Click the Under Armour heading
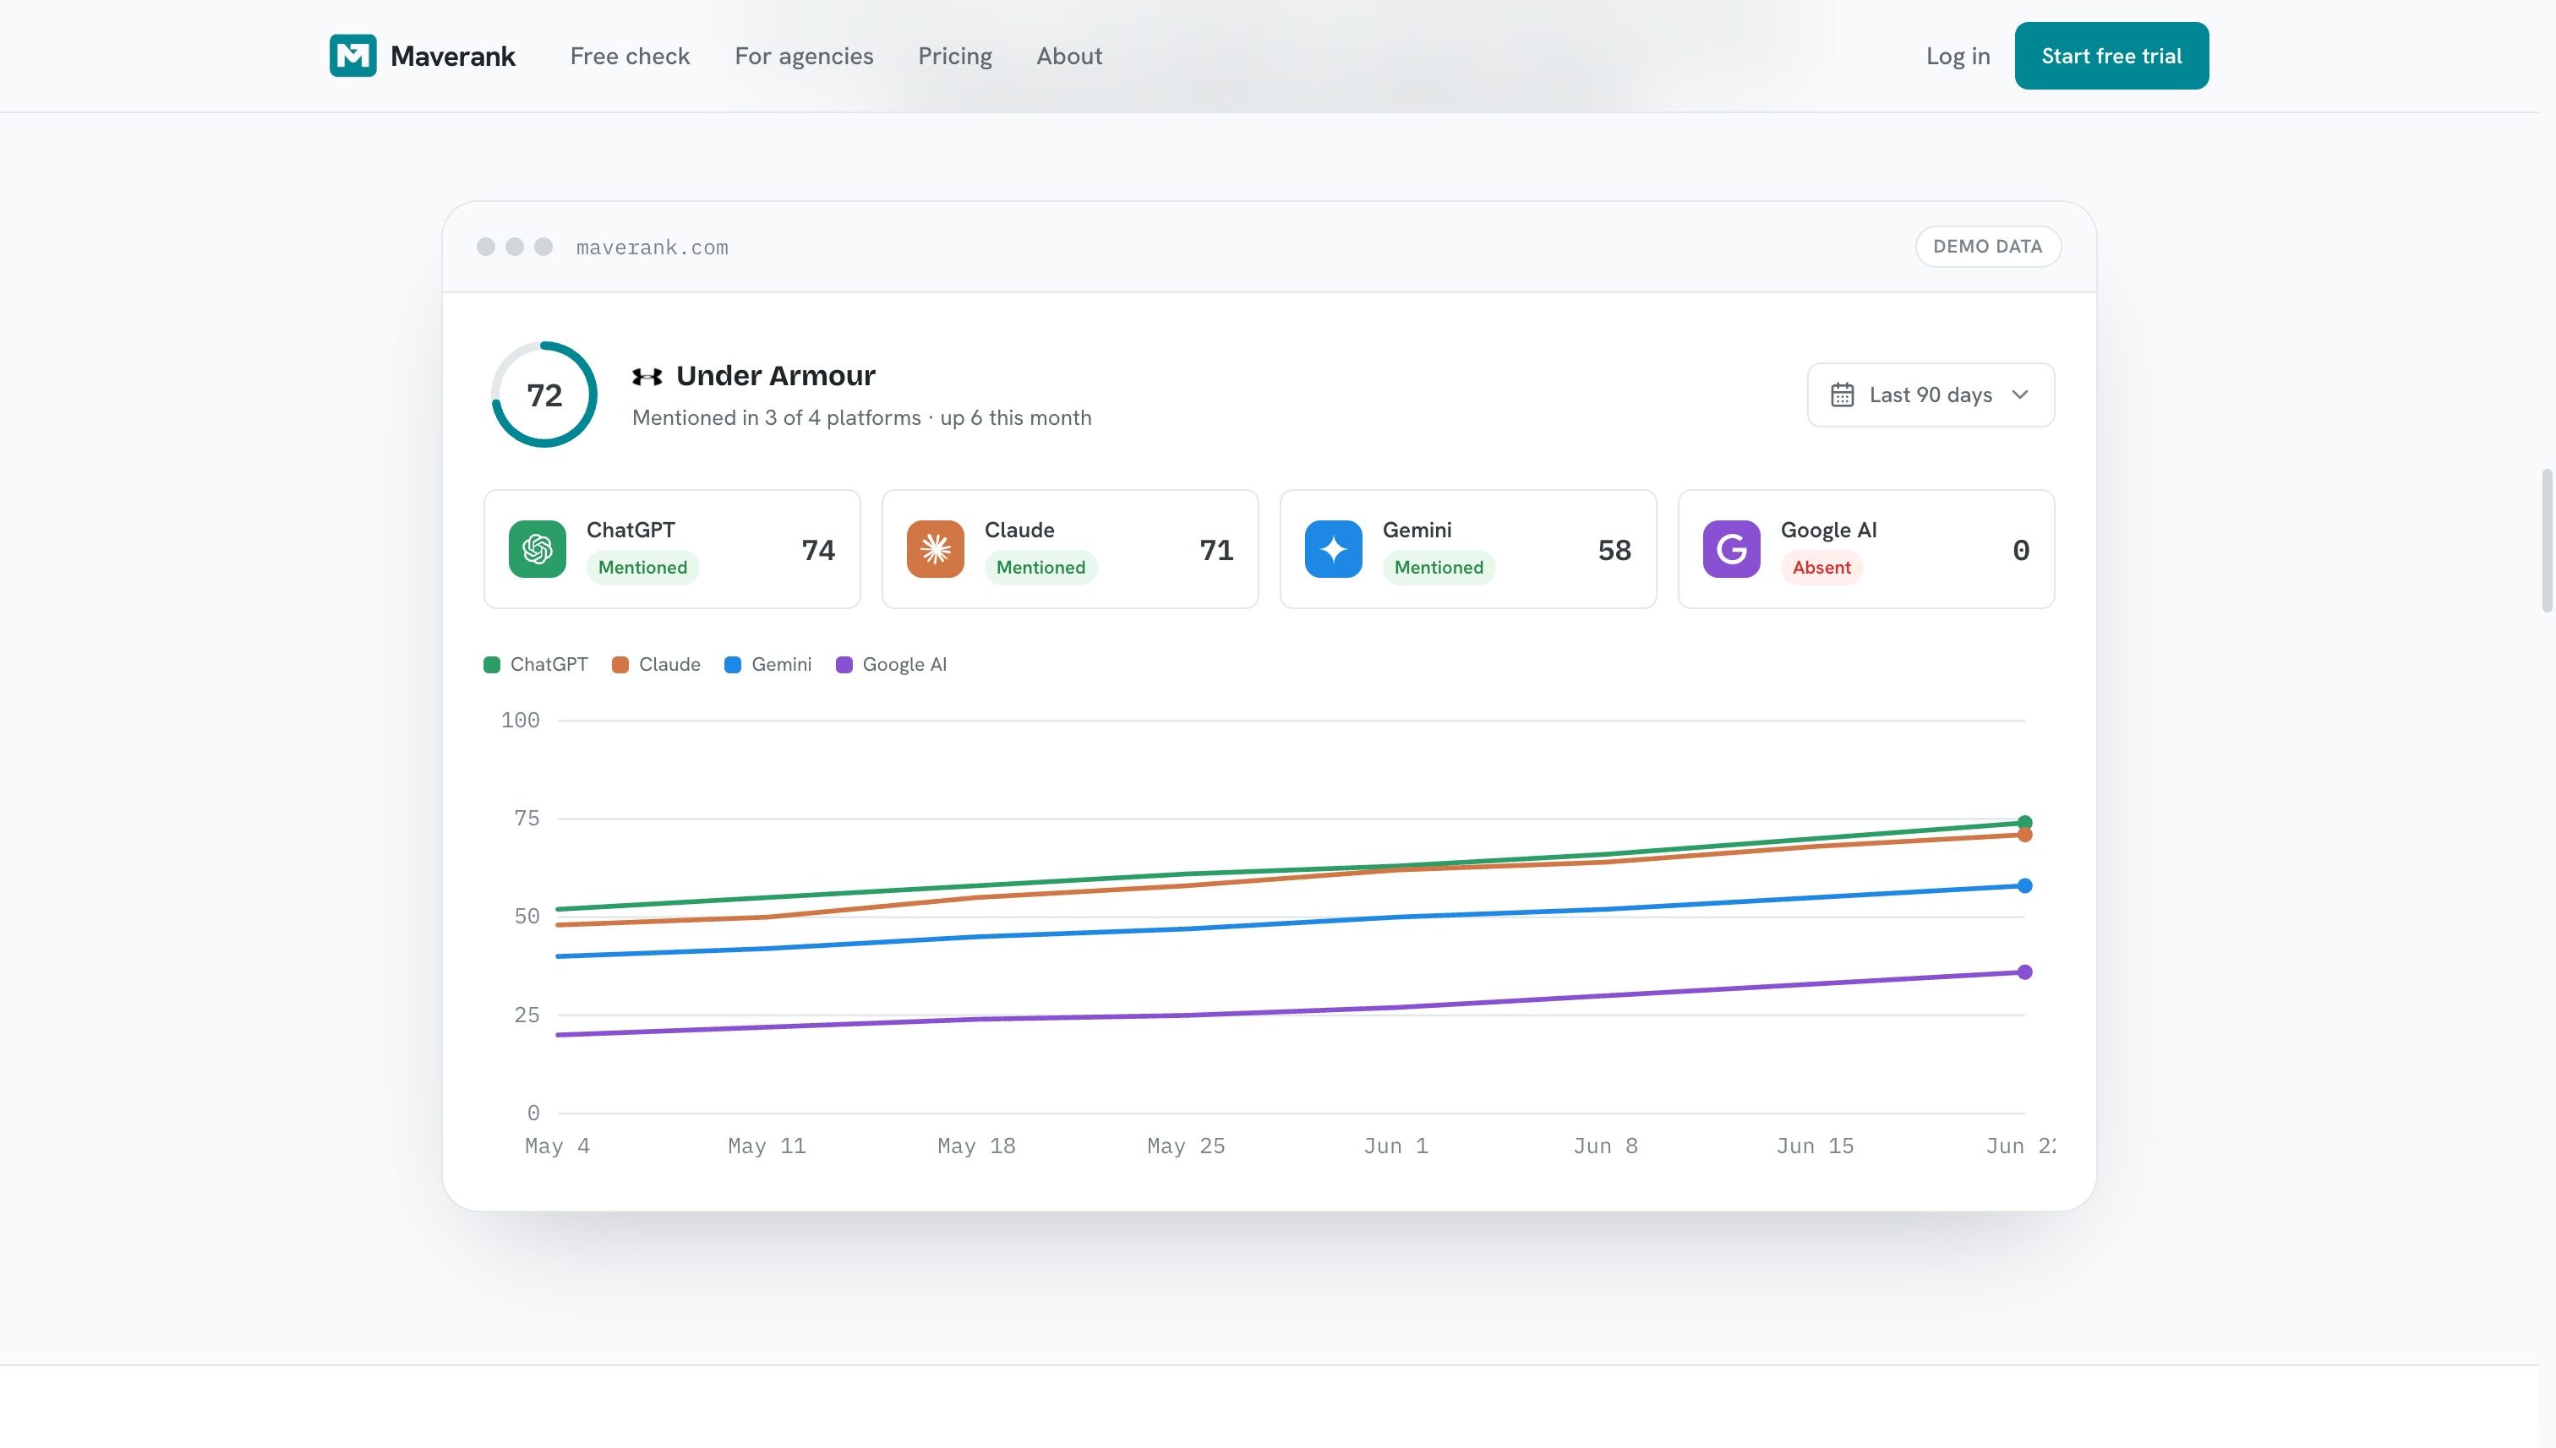Screen dimensions: 2556x1448 tap(775, 376)
